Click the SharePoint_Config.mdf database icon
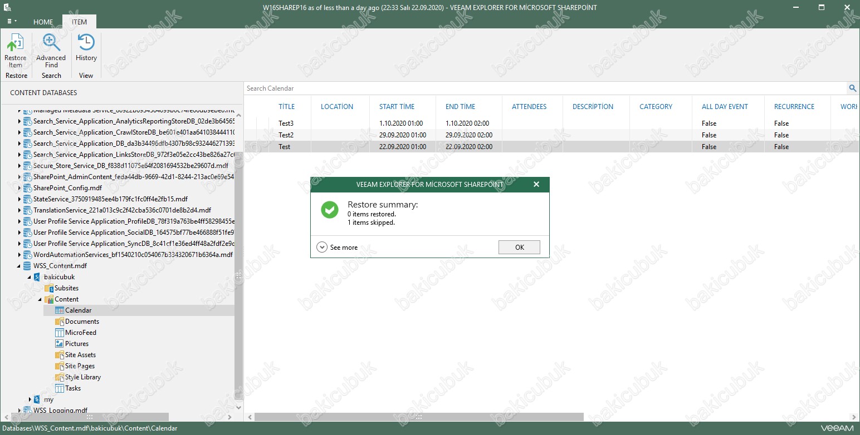Image resolution: width=860 pixels, height=435 pixels. pos(27,188)
